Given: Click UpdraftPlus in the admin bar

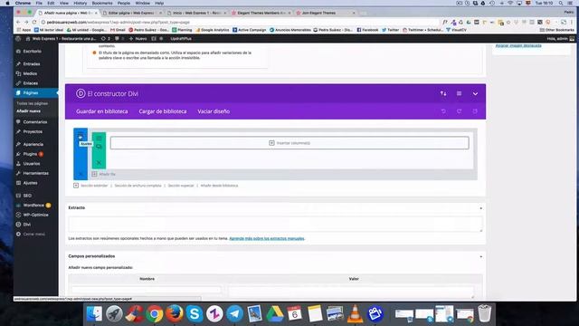Looking at the screenshot, I should coord(181,38).
